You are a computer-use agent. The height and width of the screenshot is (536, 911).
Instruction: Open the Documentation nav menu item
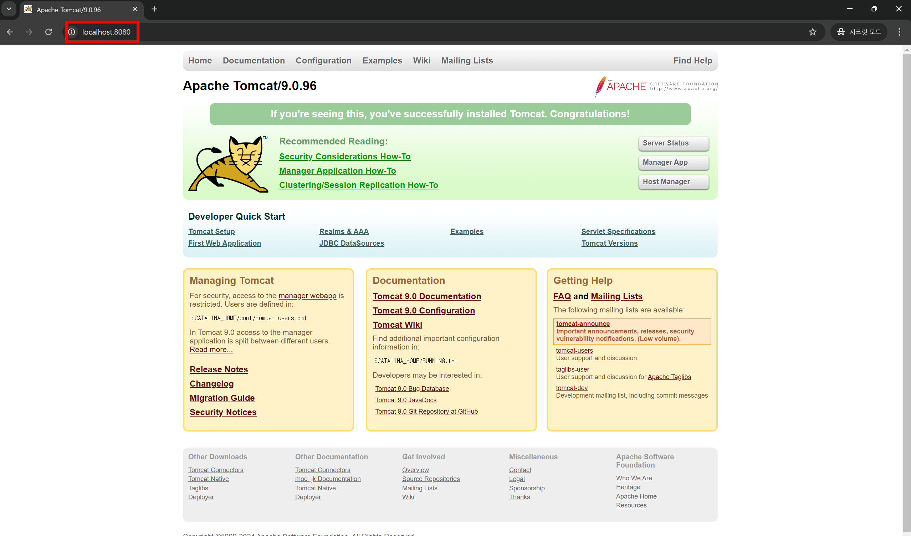[x=254, y=61]
